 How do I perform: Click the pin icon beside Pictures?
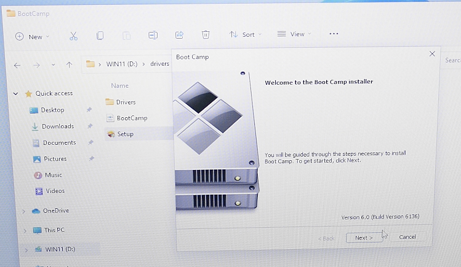point(92,158)
